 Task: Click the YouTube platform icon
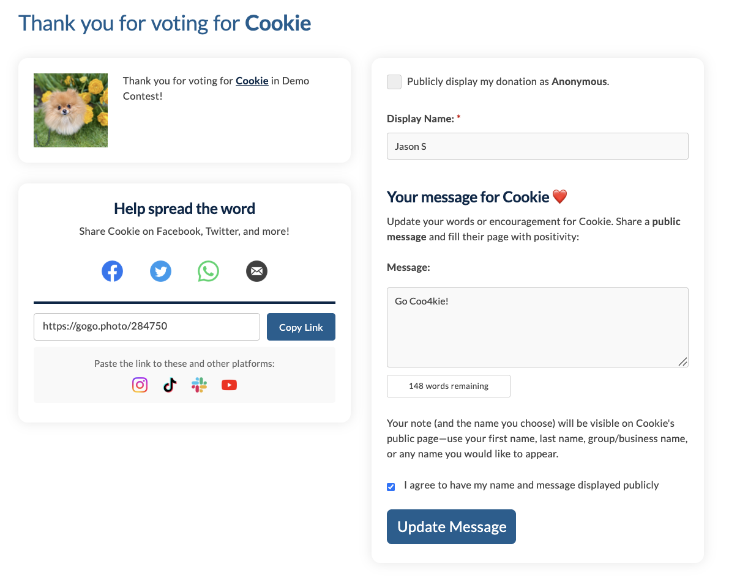tap(229, 385)
